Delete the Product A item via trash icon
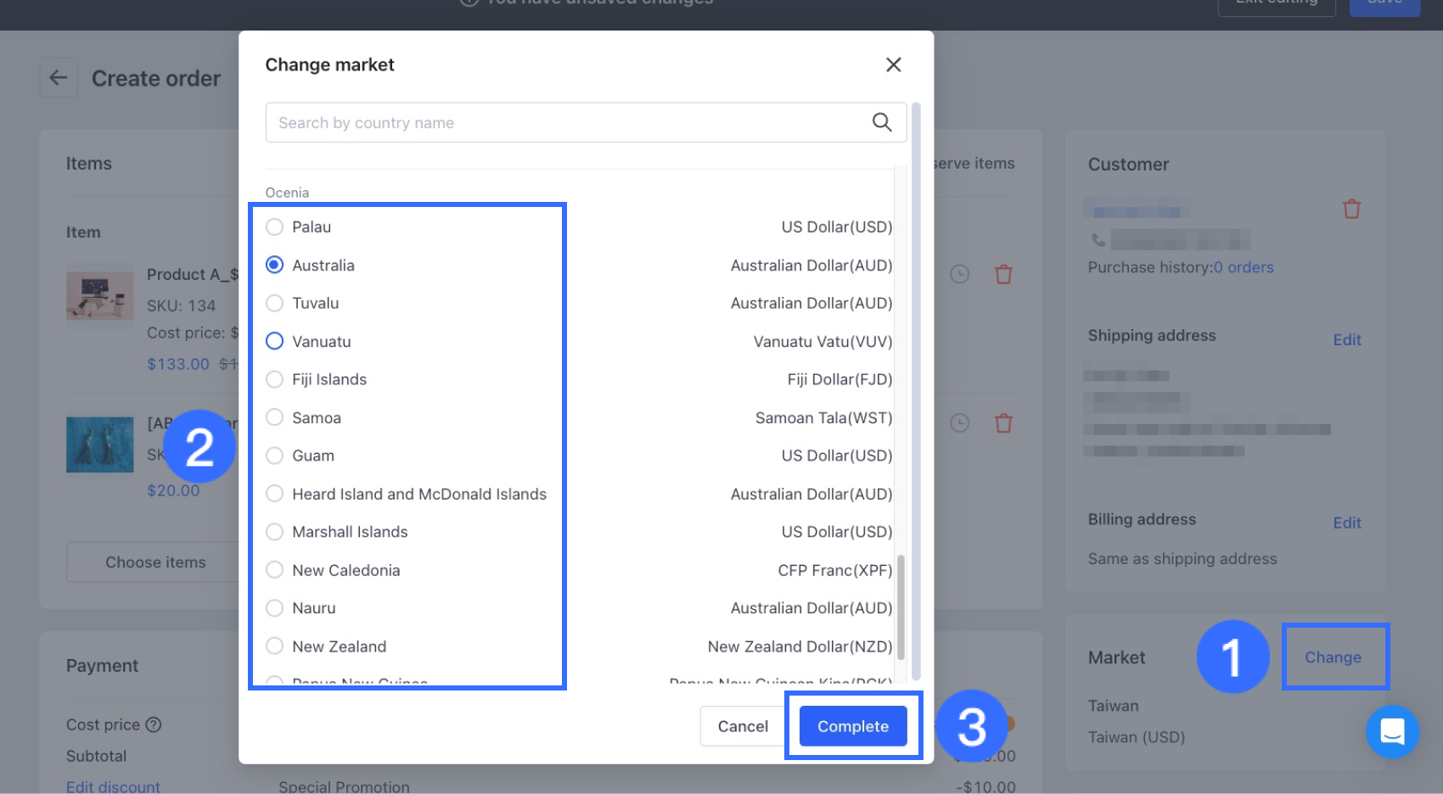The height and width of the screenshot is (794, 1443). [1003, 275]
